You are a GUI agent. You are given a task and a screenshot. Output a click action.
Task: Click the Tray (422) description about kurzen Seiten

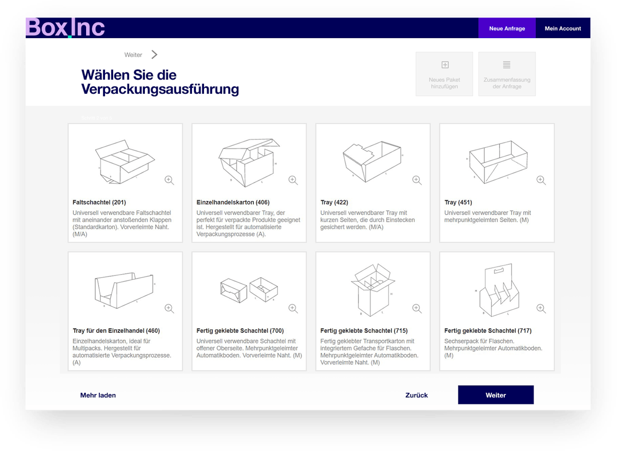pos(368,220)
